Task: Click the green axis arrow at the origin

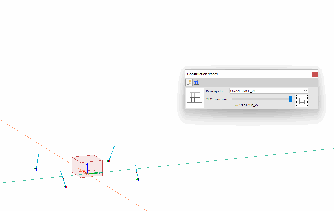Action: (x=94, y=173)
